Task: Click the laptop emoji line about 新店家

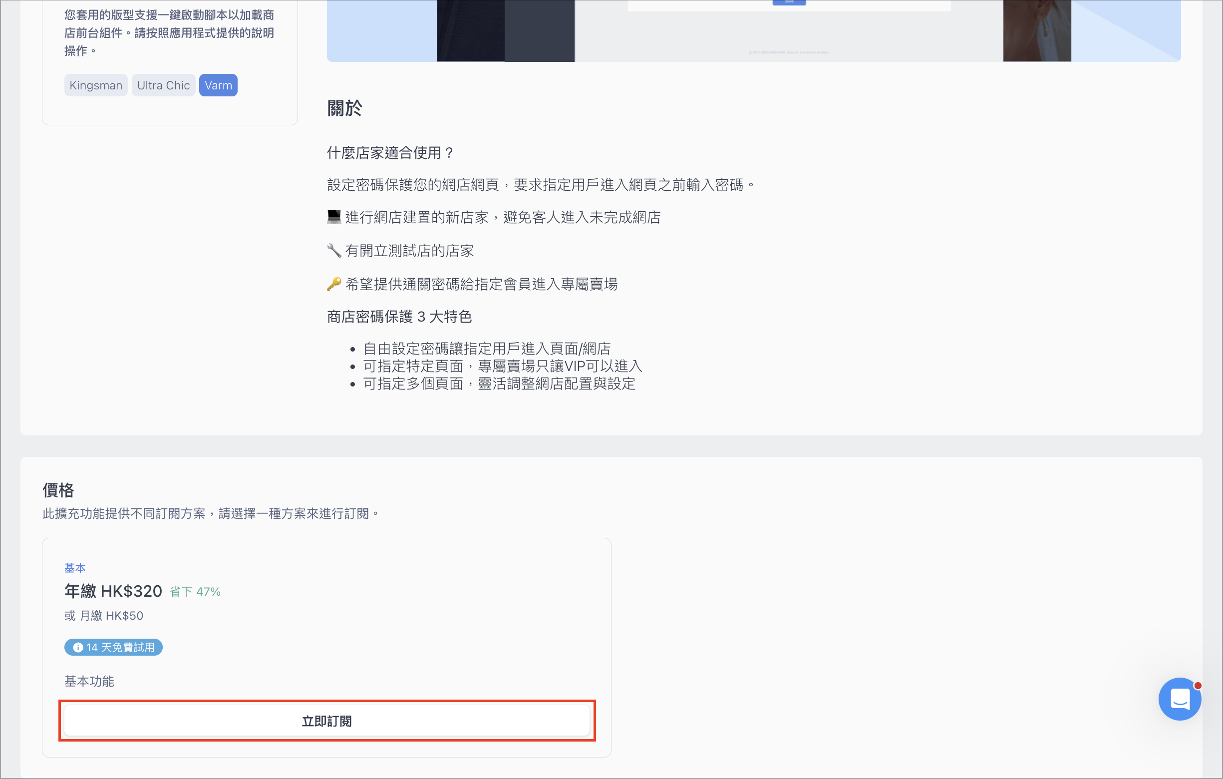Action: pos(494,218)
